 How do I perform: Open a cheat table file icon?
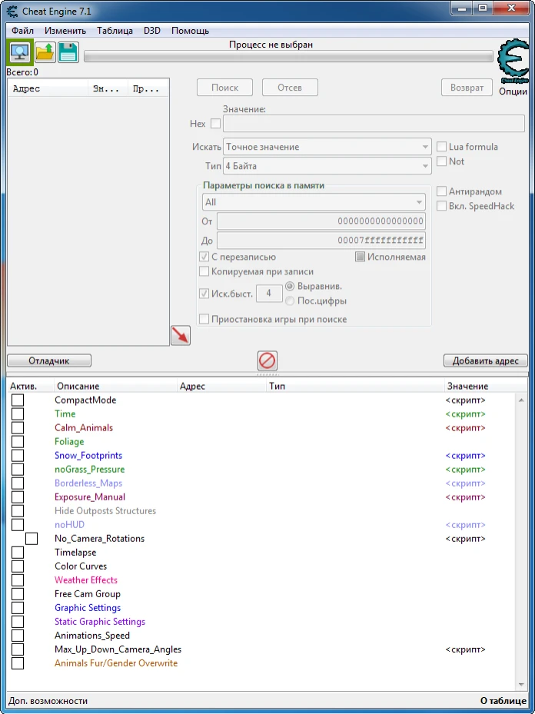click(45, 51)
